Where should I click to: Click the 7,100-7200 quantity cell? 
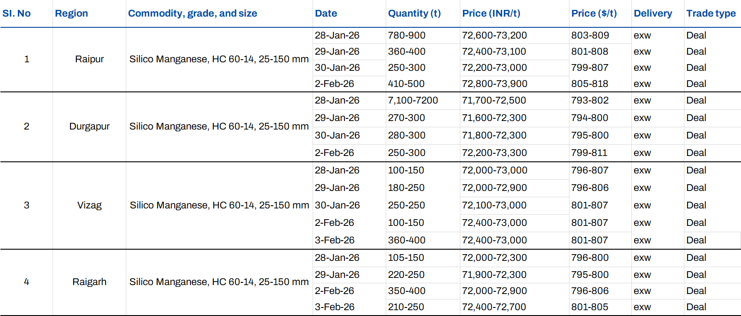coord(413,100)
